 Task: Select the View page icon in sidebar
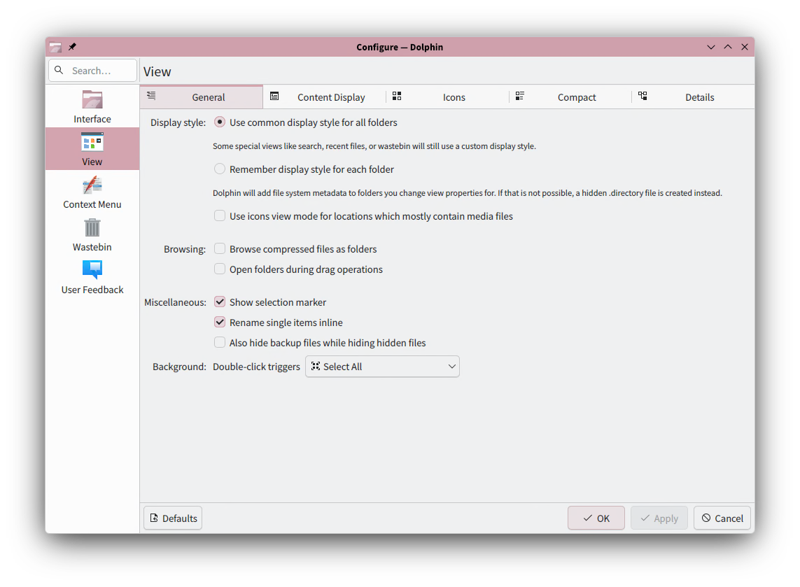(92, 142)
